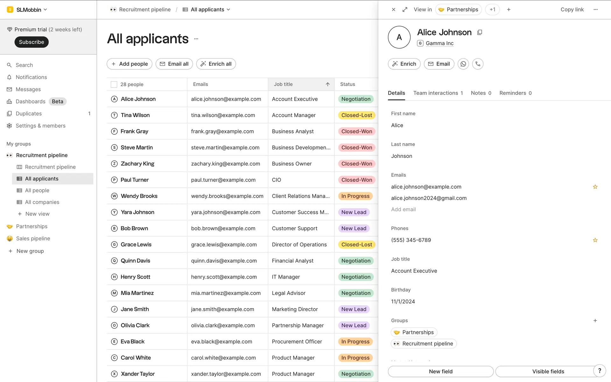Sort by the Job title column header arrow

[x=327, y=84]
